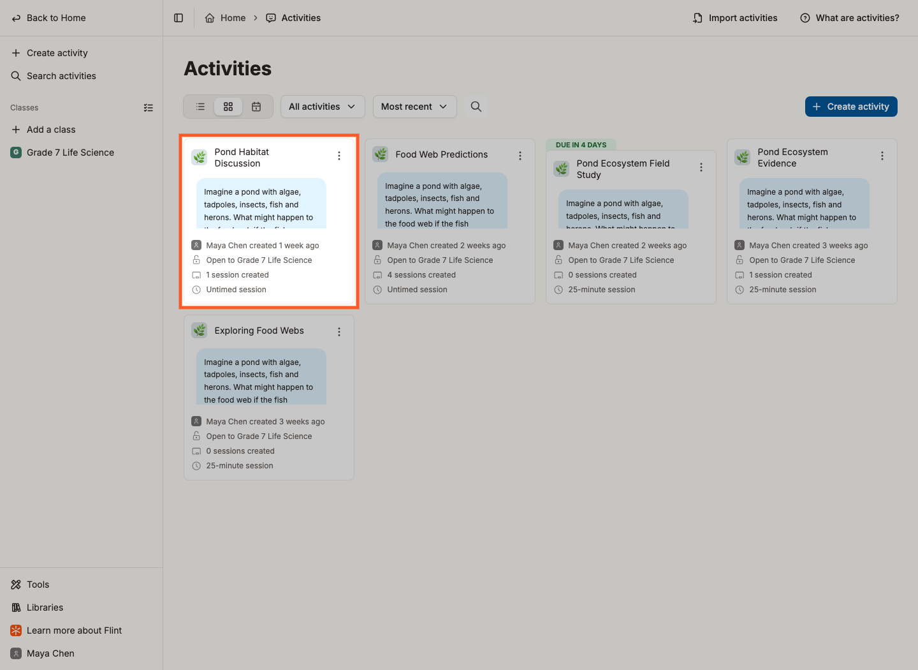Switch to grid view
Viewport: 918px width, 670px height.
(228, 107)
